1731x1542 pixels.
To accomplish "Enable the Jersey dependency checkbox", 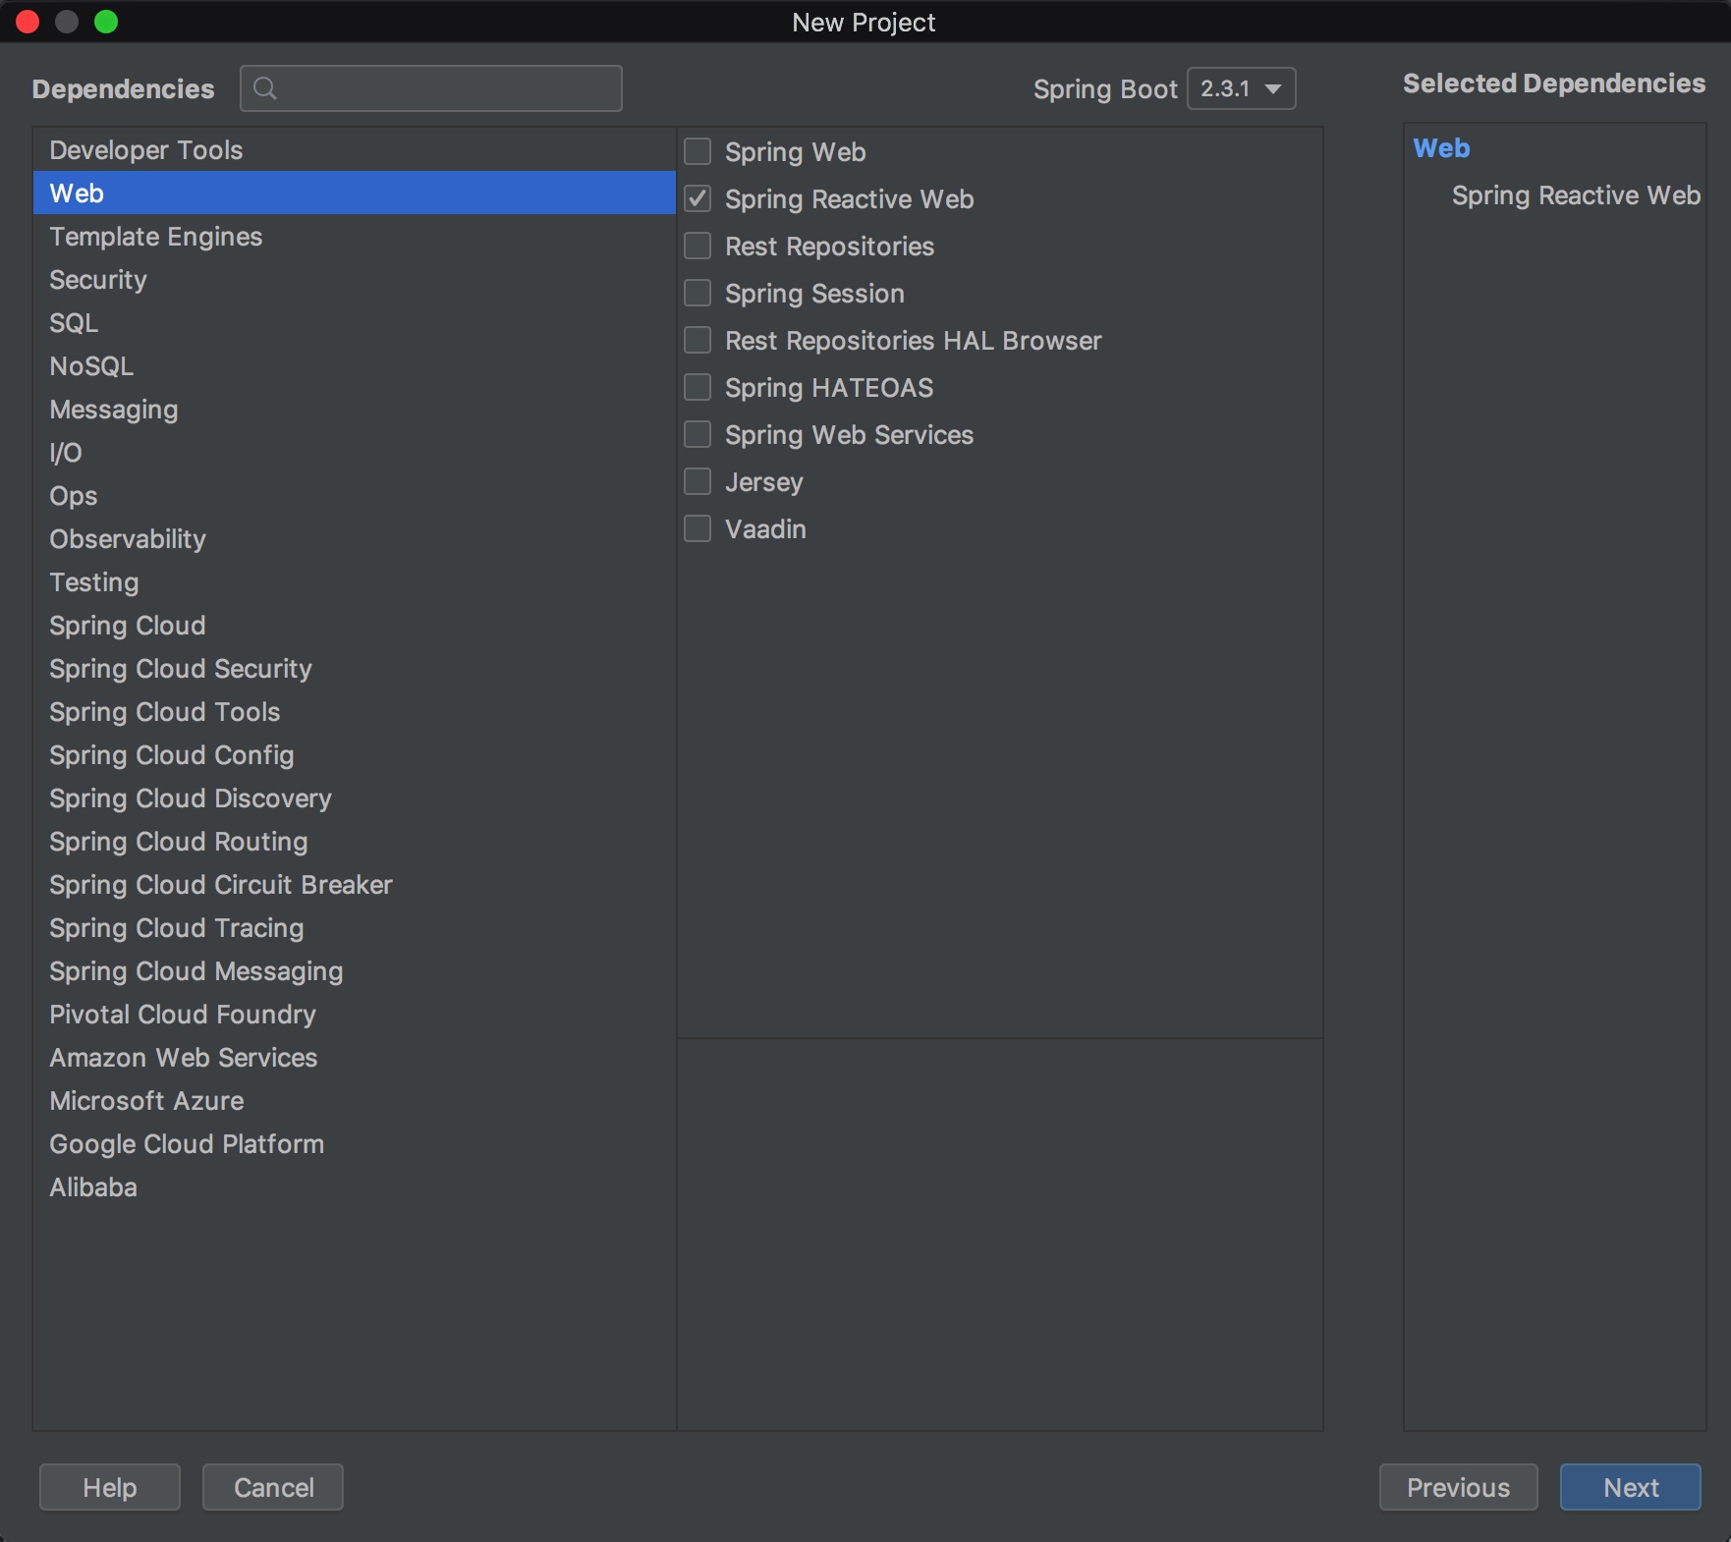I will click(x=698, y=481).
